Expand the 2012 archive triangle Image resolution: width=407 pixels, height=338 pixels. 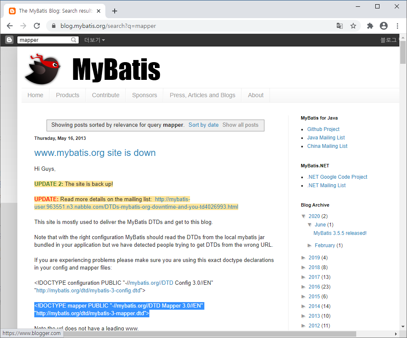(303, 326)
